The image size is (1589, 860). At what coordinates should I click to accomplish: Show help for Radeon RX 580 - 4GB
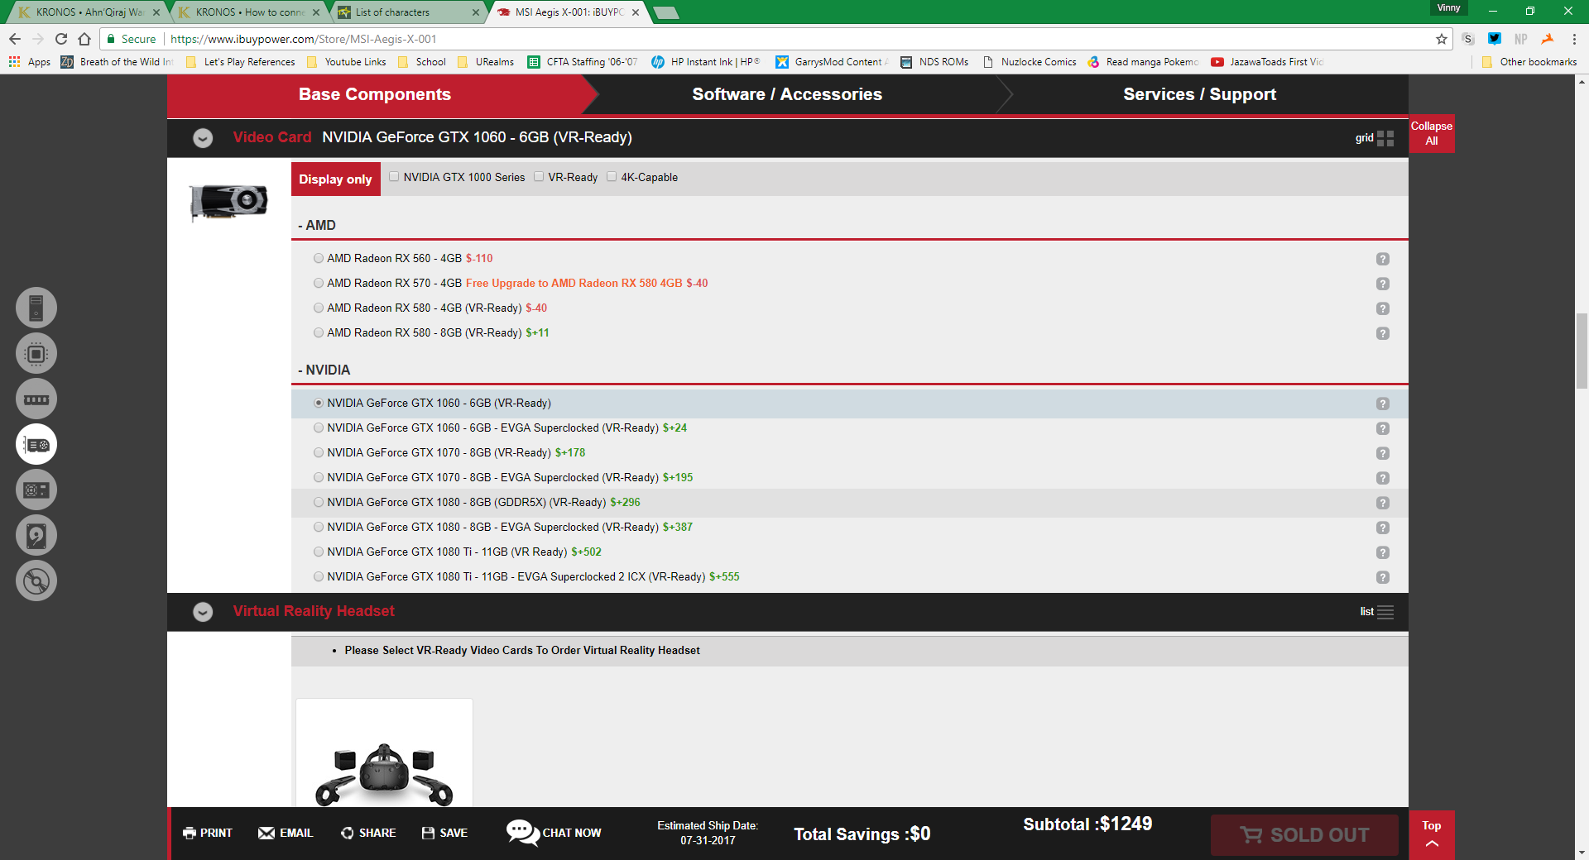[1383, 308]
